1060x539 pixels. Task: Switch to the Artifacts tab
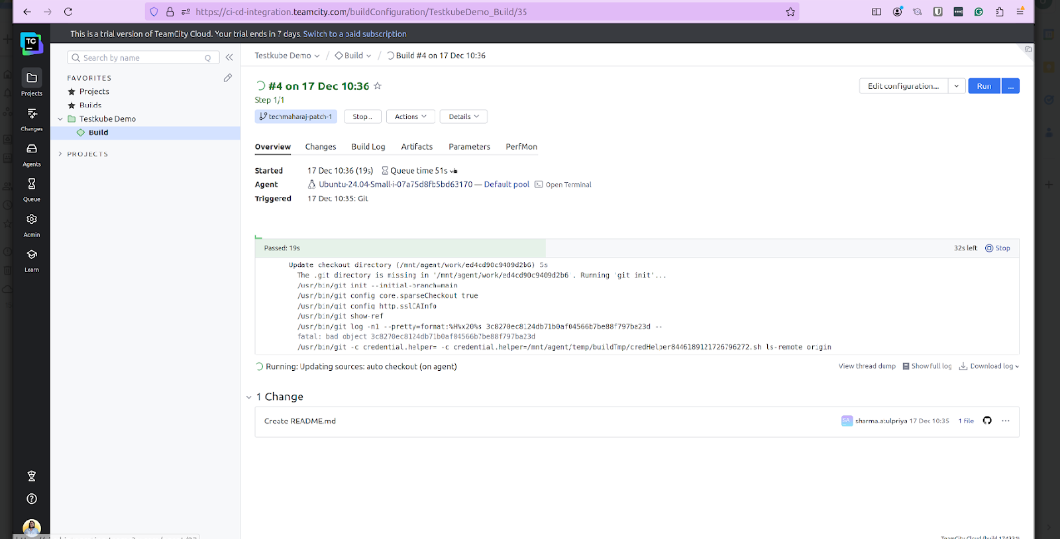pyautogui.click(x=417, y=147)
